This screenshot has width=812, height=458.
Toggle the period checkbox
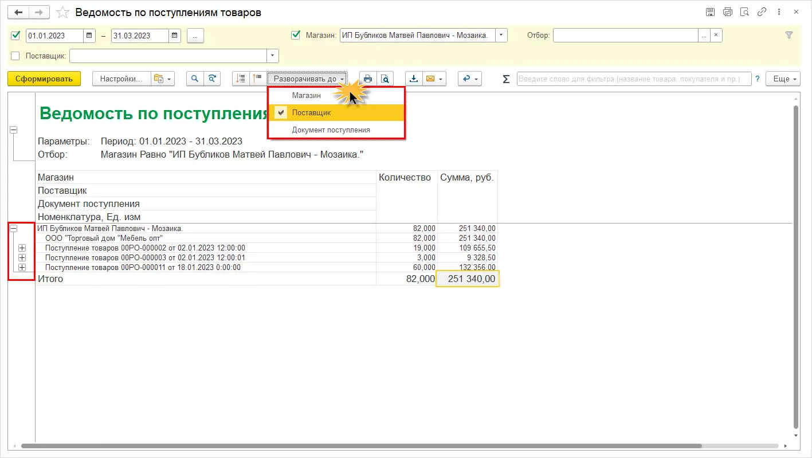pyautogui.click(x=15, y=36)
